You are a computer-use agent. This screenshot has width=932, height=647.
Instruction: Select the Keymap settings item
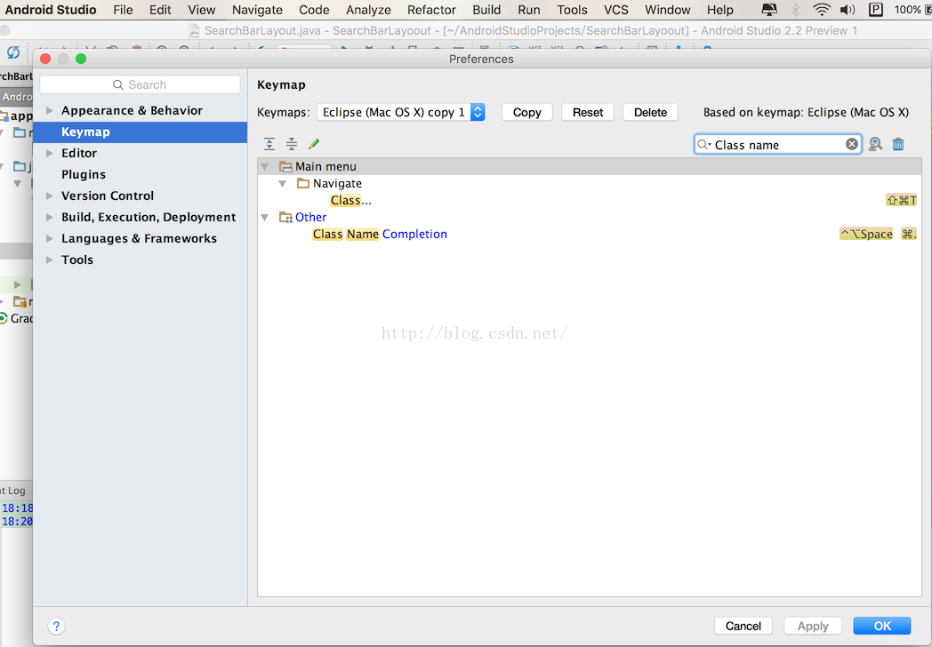(141, 132)
